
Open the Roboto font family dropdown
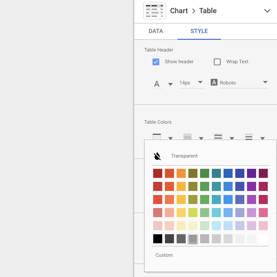coord(244,83)
